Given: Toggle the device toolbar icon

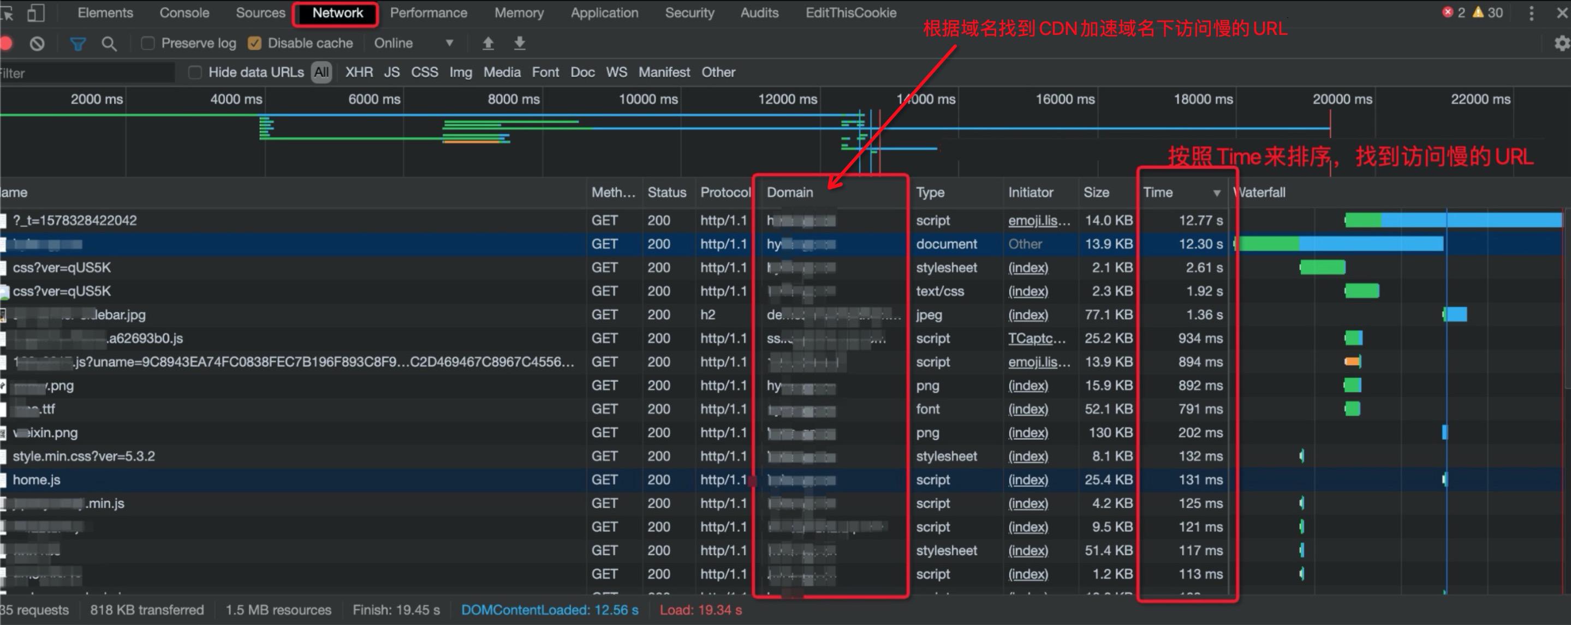Looking at the screenshot, I should [37, 13].
